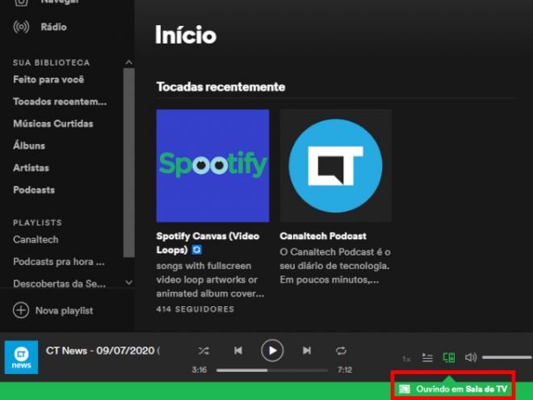Screen dimensions: 533x400
Task: Change 1x playback speed
Action: (x=406, y=359)
